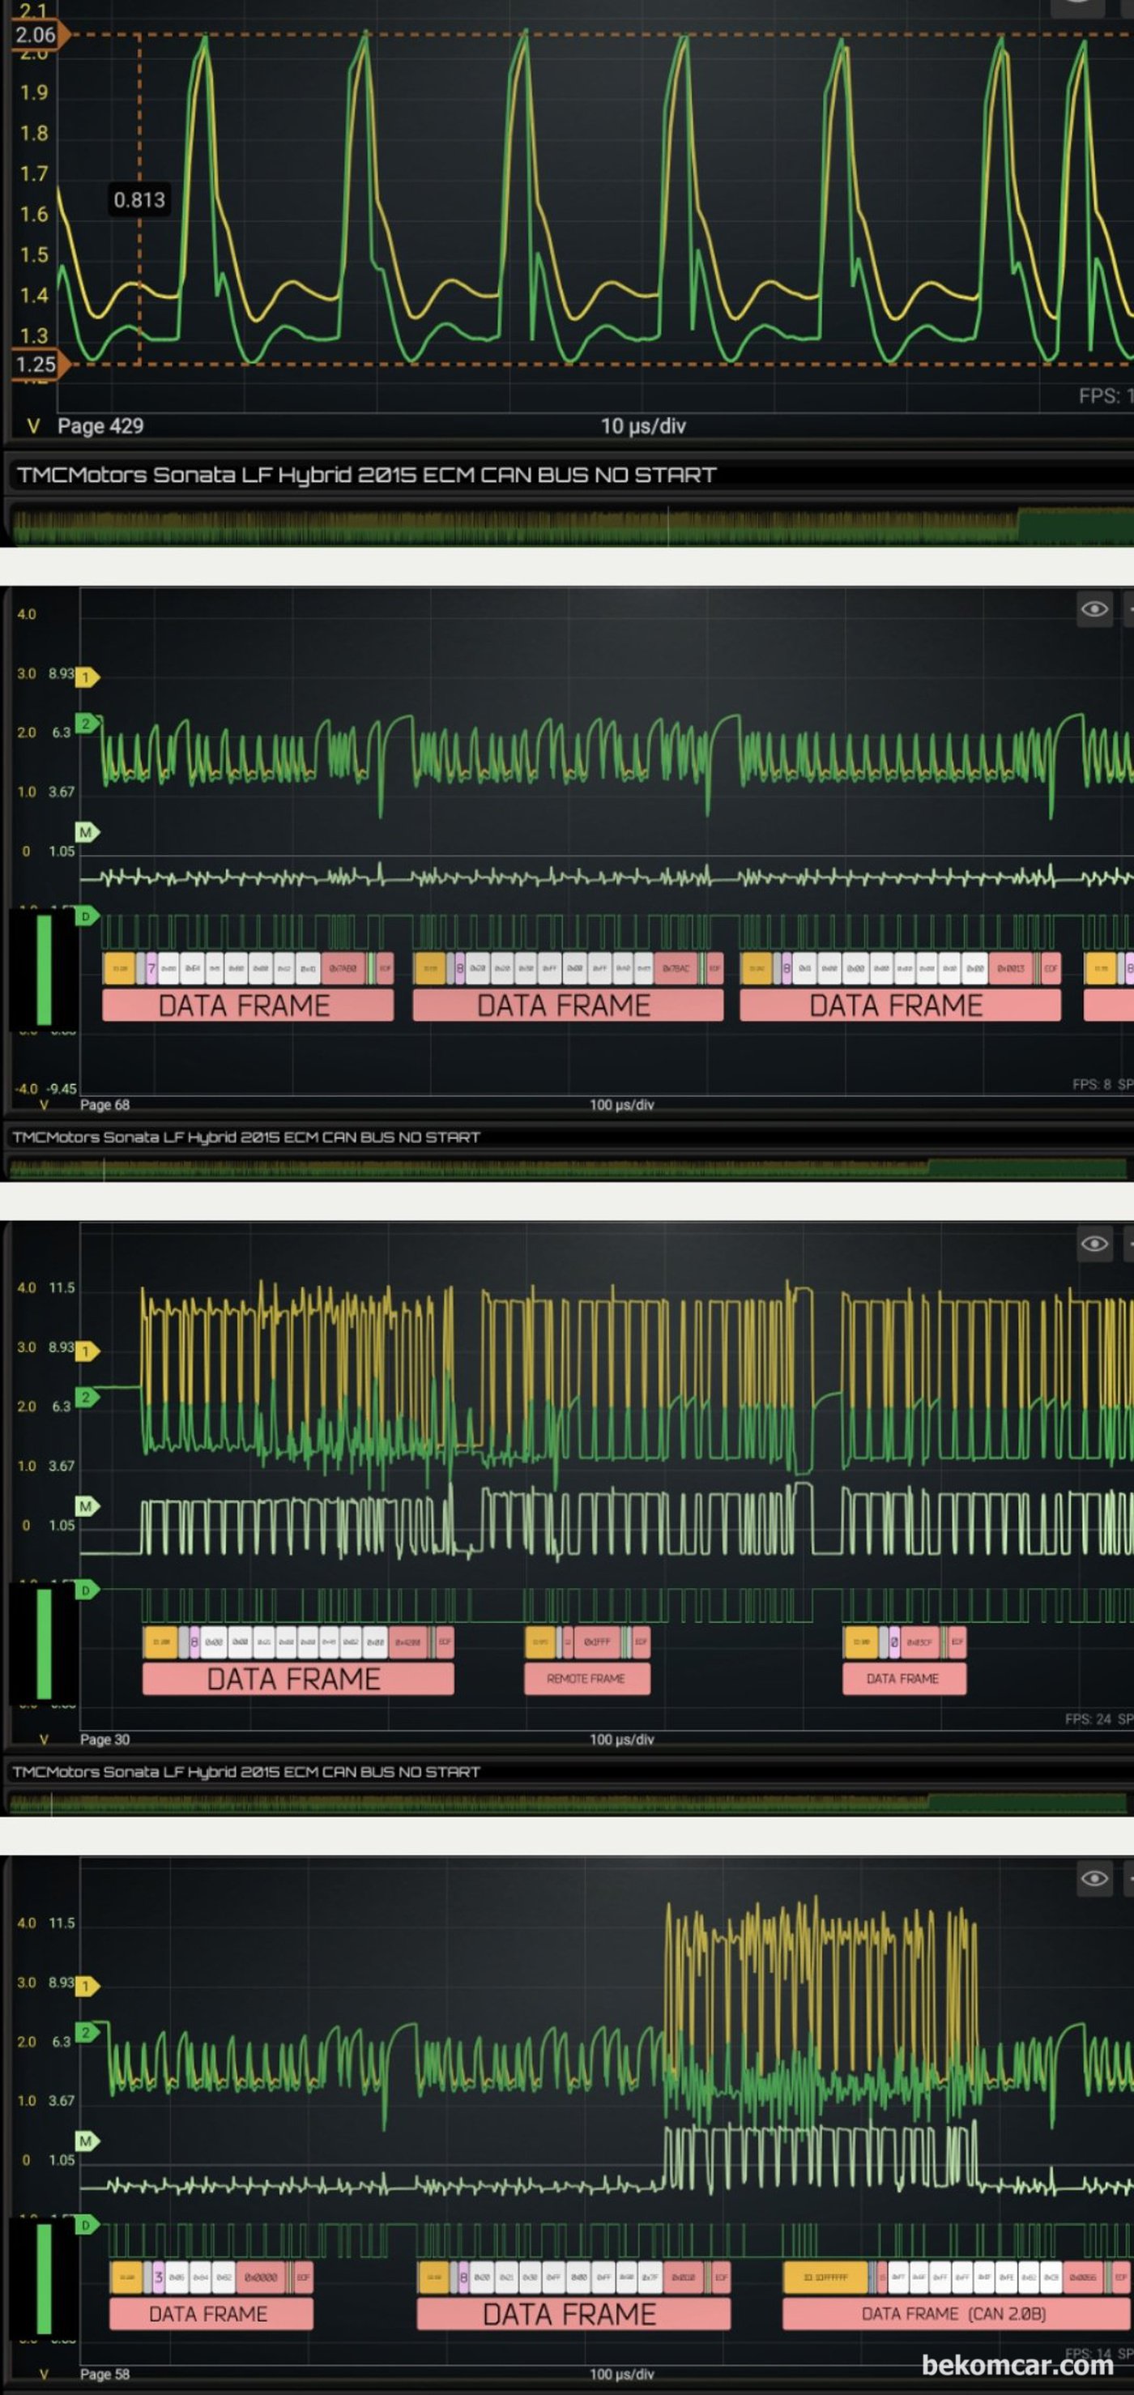The height and width of the screenshot is (2395, 1134).
Task: Click the overview waveform strip of Page 429 capture
Action: [571, 524]
